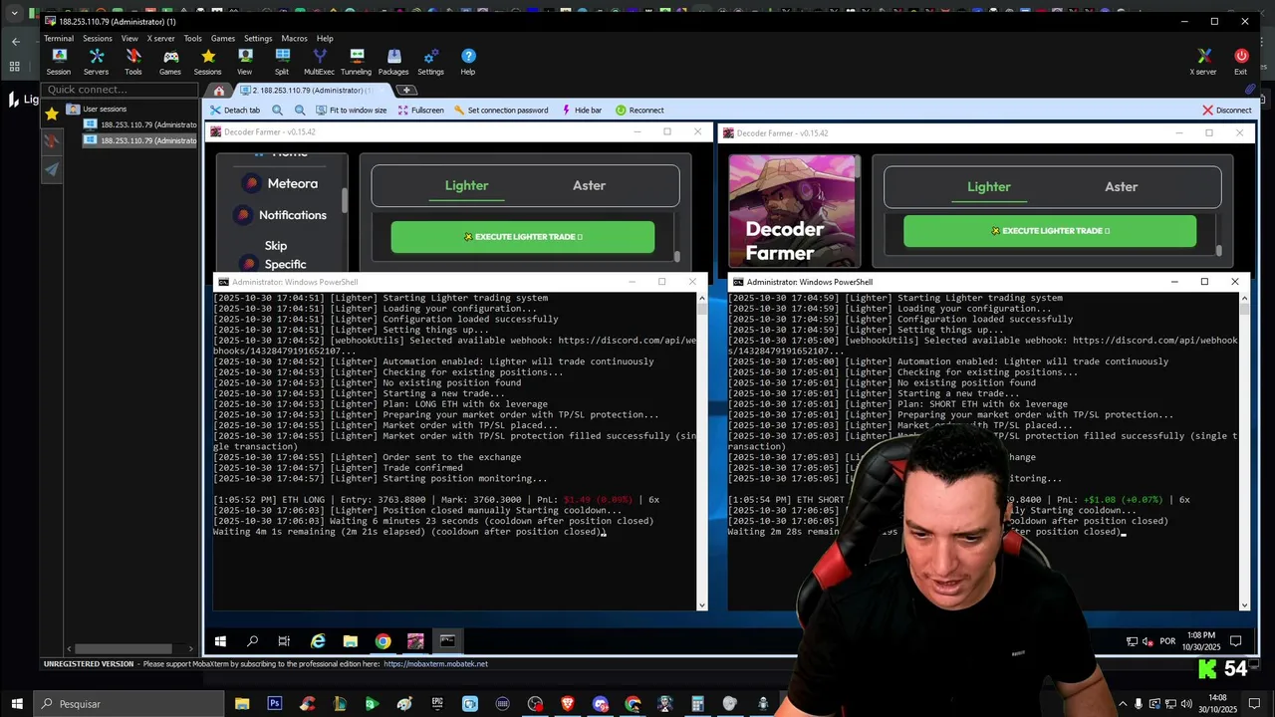Select Aster tab in right Decoder Farmer

[x=1121, y=186]
